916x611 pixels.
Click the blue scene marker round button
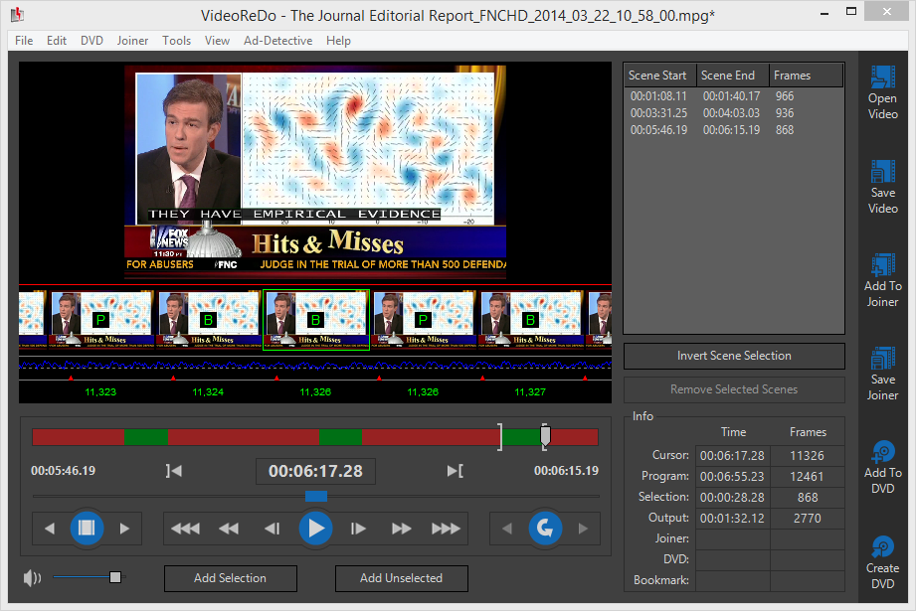pos(87,529)
